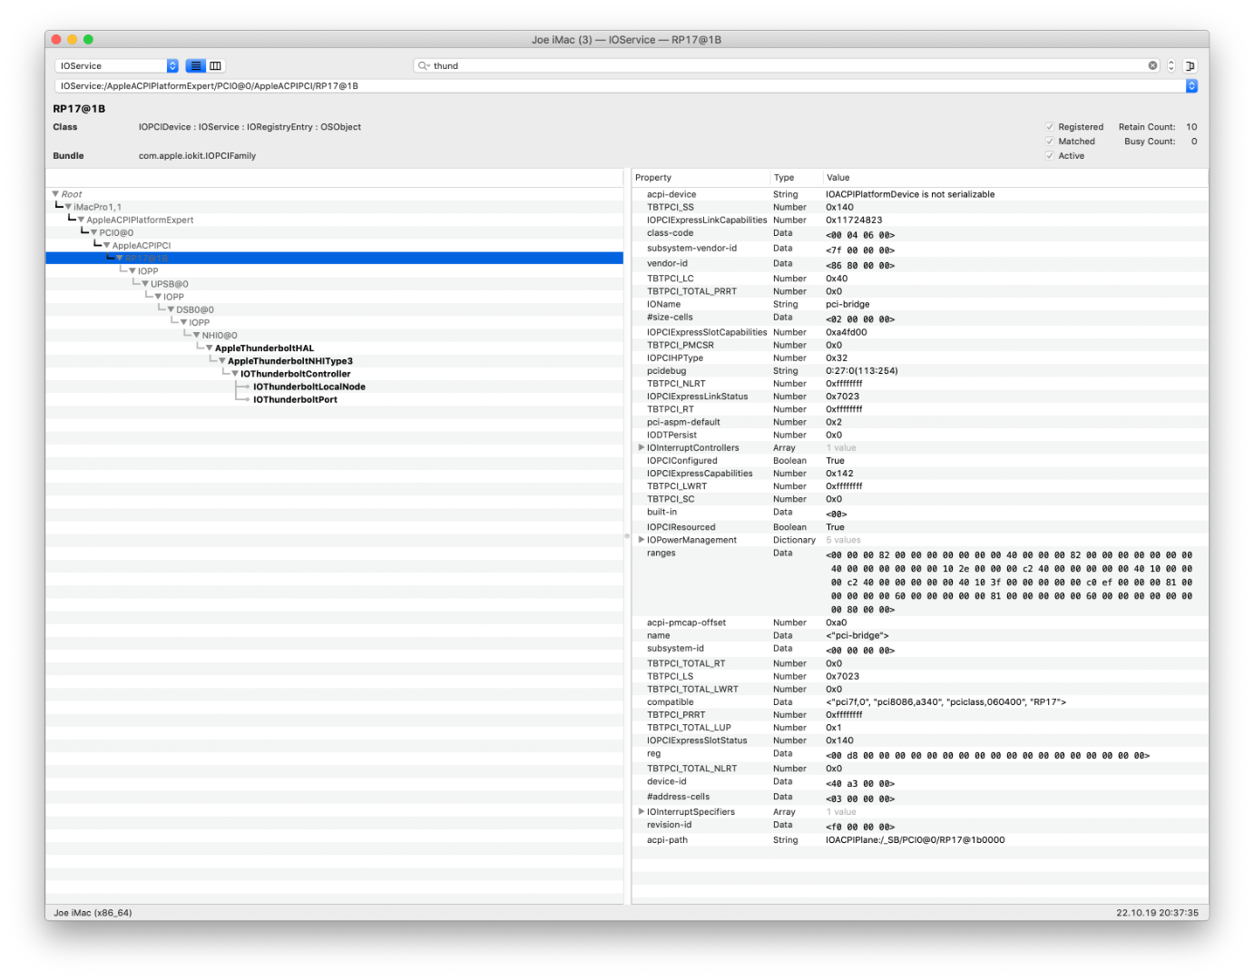Sort by the Type column header
Viewport: 1254px width, 980px height.
(x=796, y=178)
